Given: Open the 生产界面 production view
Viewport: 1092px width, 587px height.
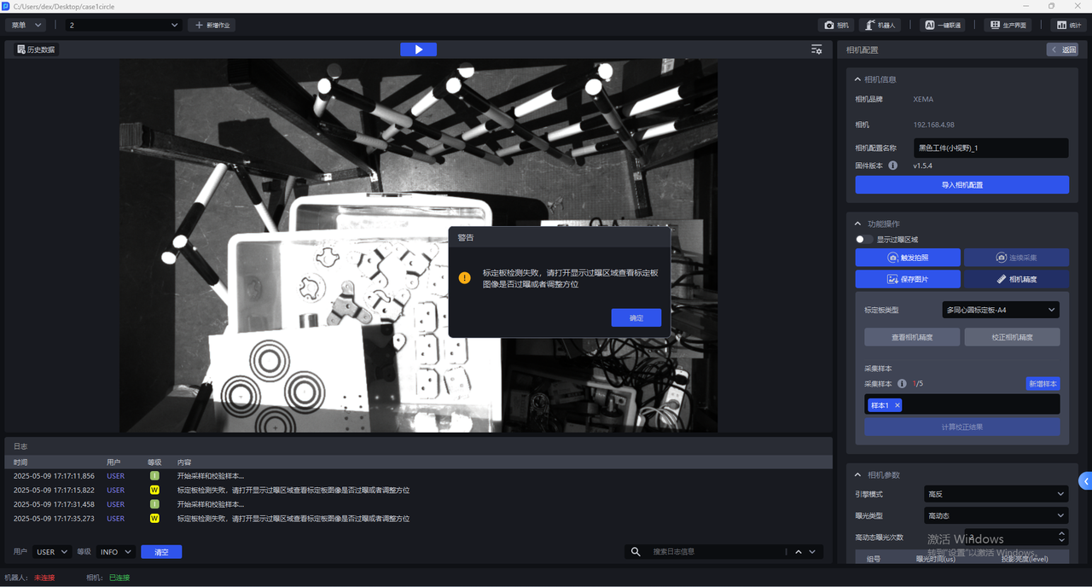Looking at the screenshot, I should (x=1007, y=26).
